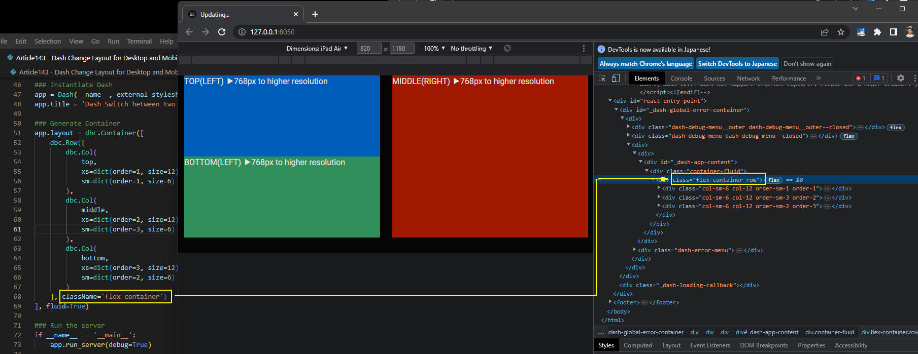Expand the order-sm-2 order-3 column div

659,206
